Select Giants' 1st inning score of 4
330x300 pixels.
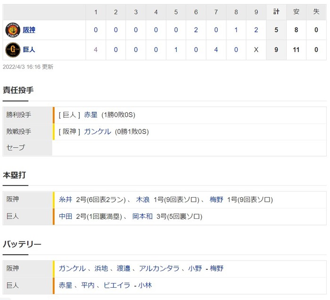click(x=96, y=50)
